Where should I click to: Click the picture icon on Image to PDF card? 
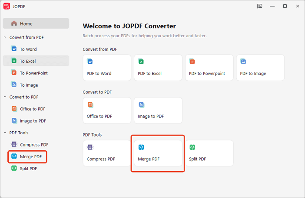141,105
